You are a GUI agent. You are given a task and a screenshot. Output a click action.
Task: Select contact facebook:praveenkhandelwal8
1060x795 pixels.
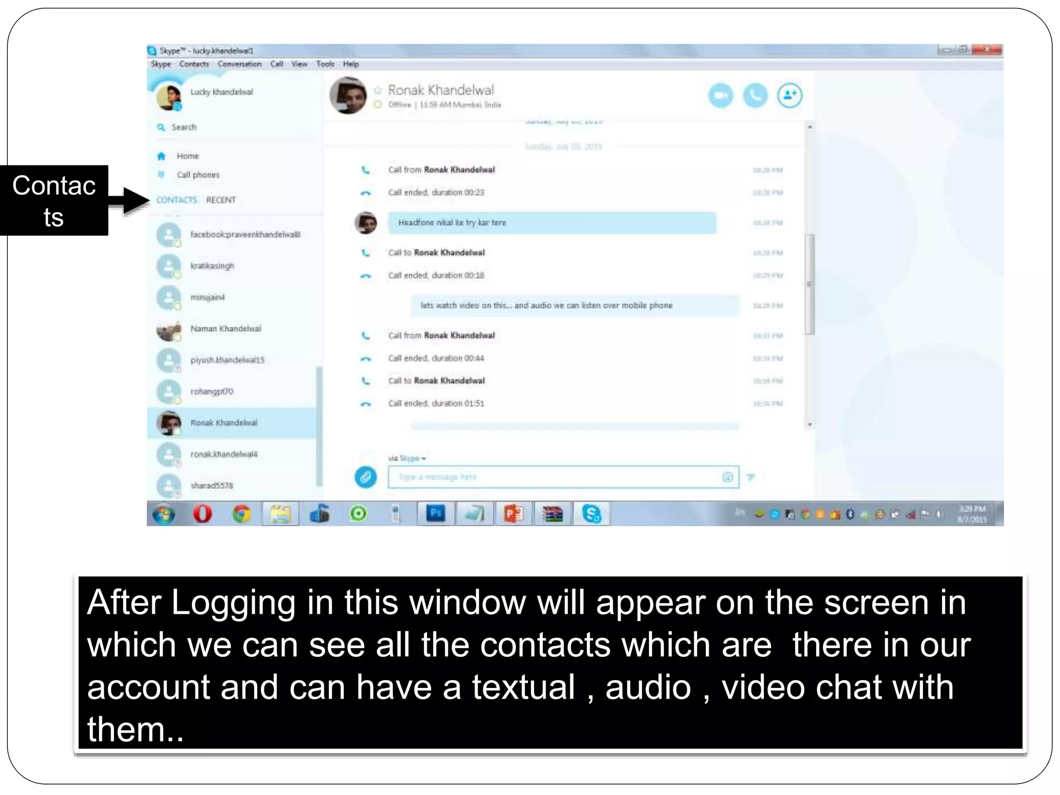232,234
